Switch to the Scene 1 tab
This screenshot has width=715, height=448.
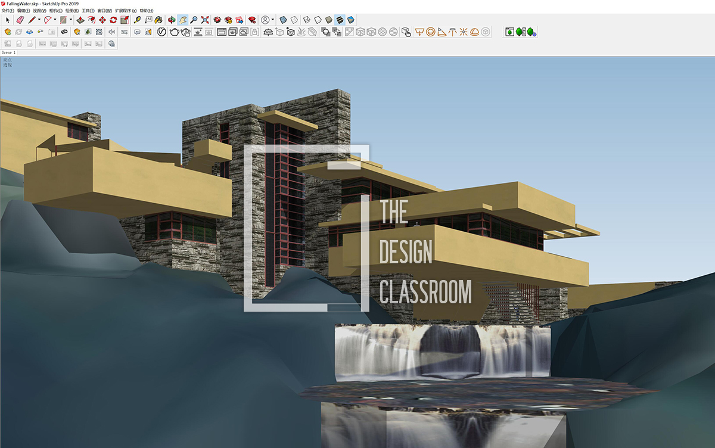(9, 52)
